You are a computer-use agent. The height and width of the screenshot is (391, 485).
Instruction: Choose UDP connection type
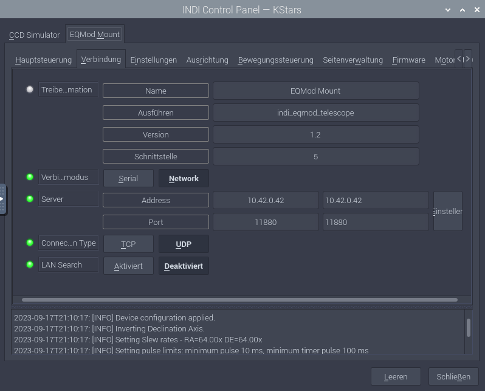184,244
